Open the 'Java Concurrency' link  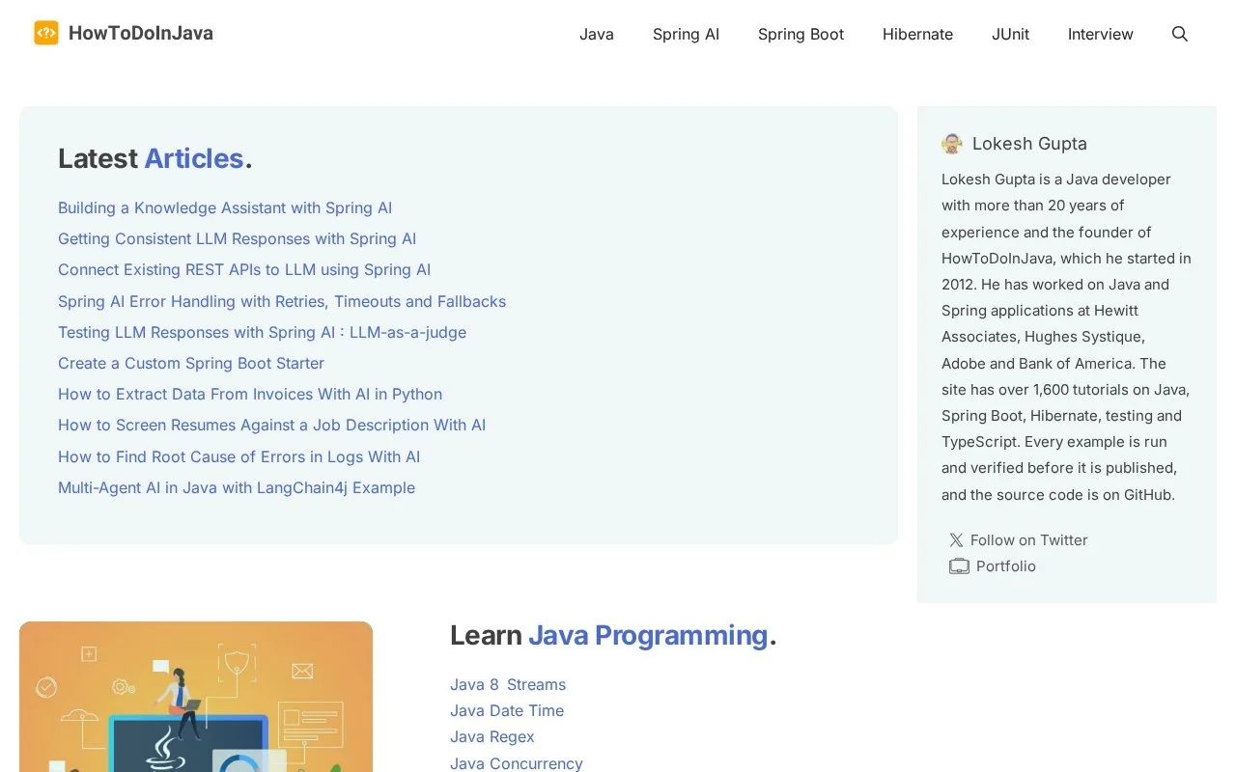pyautogui.click(x=517, y=763)
